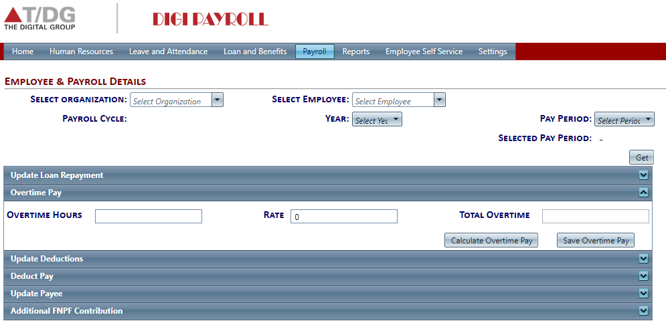Click the DIGI PAYROLL title

[211, 19]
